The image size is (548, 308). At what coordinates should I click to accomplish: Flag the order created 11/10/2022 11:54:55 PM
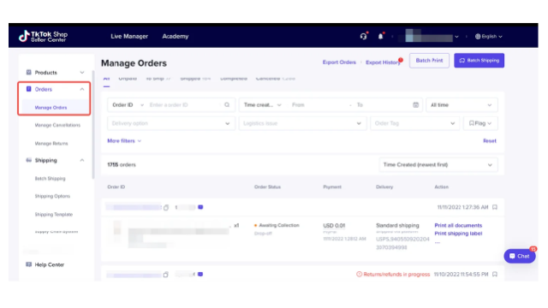(495, 274)
